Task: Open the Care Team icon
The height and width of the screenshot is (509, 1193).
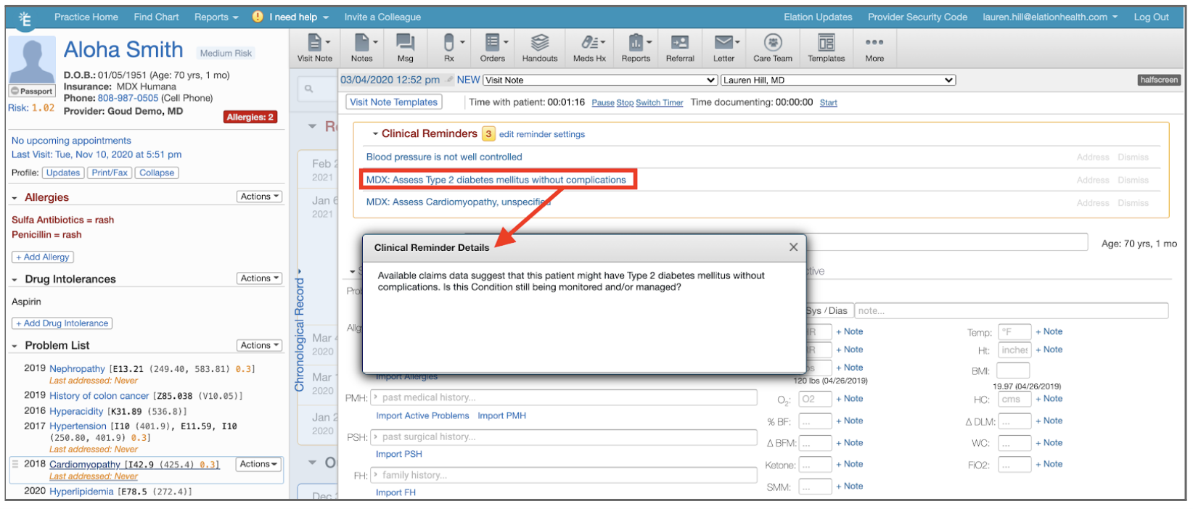Action: [x=773, y=48]
